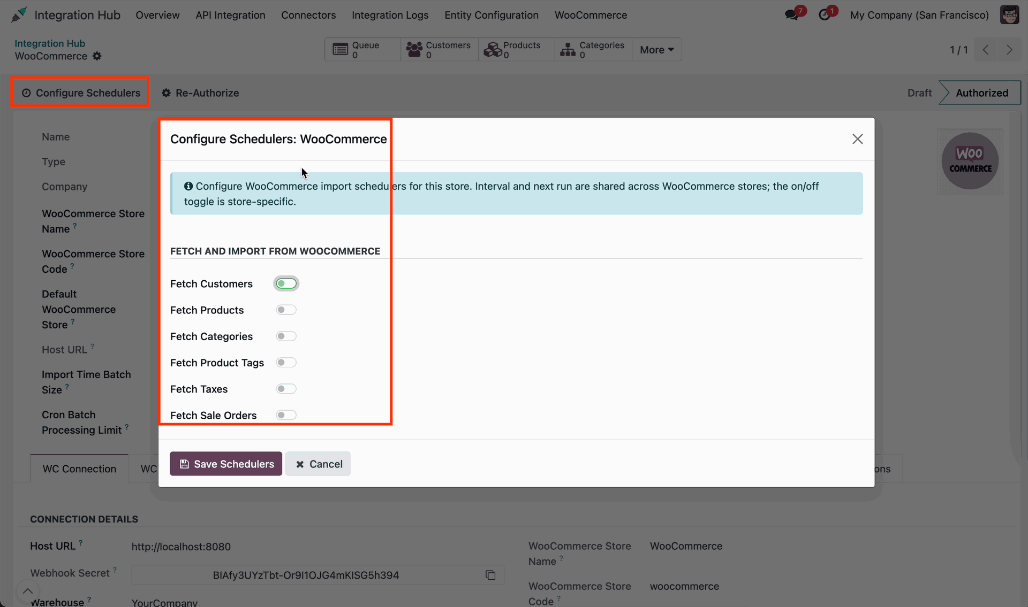Open the Entity Configuration menu

pyautogui.click(x=491, y=15)
